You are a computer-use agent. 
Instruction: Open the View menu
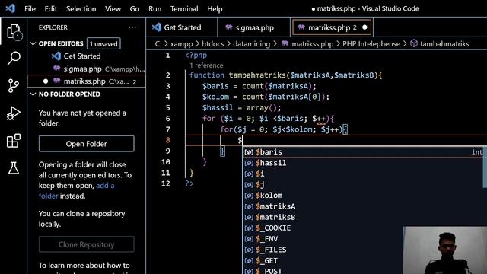pyautogui.click(x=113, y=8)
